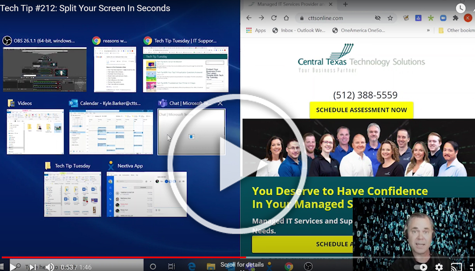
Task: Click the lower yellow SCHEDULE button
Action: point(302,244)
